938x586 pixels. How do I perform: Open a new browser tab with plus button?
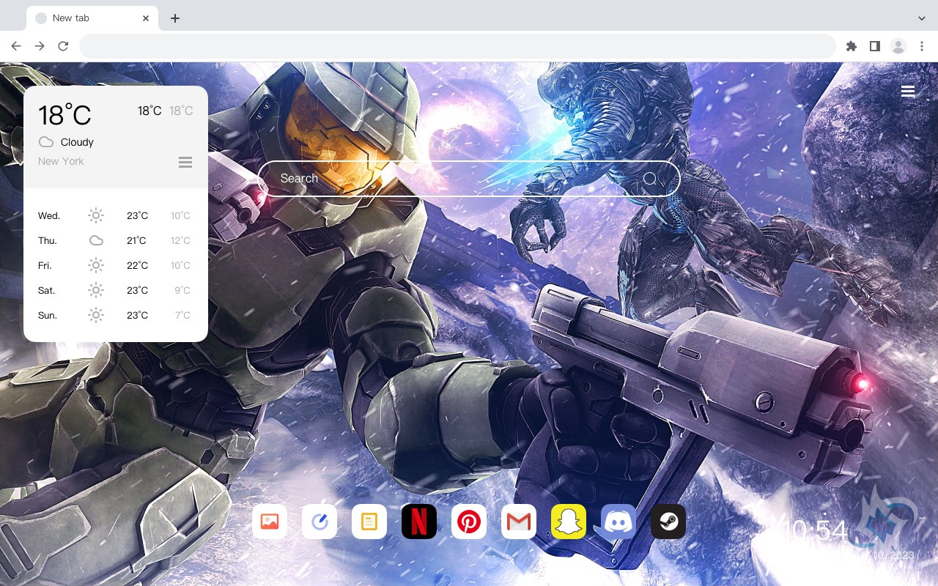(175, 18)
